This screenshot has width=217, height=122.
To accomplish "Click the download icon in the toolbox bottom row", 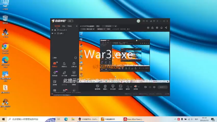I will point(74,91).
